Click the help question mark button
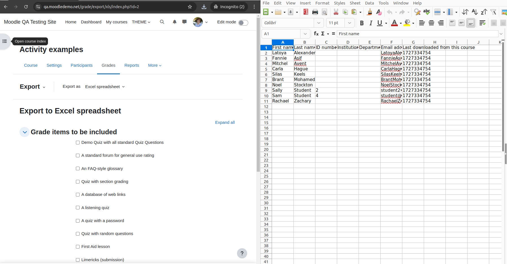 pyautogui.click(x=242, y=253)
